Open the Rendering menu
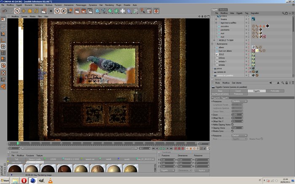 (x=109, y=5)
